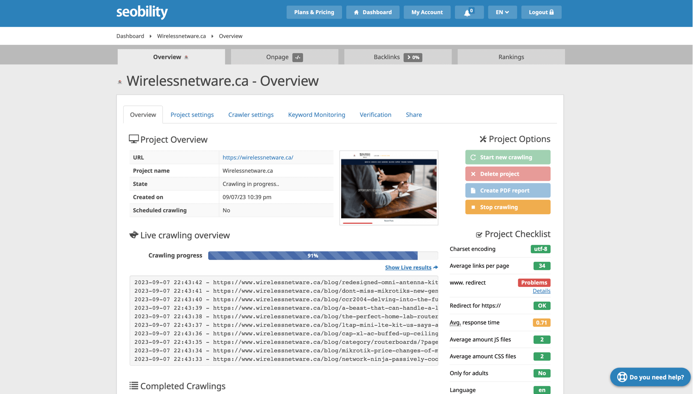Click the Logout lock button
The image size is (693, 394).
541,12
